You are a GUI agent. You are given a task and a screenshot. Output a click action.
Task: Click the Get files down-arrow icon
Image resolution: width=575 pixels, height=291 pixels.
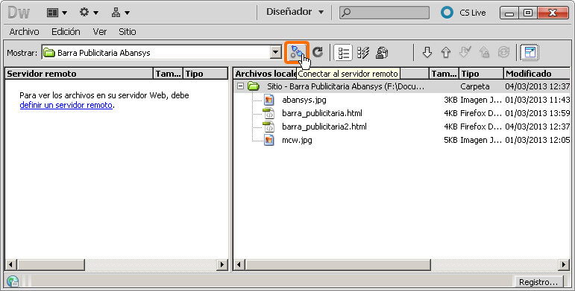tap(427, 53)
